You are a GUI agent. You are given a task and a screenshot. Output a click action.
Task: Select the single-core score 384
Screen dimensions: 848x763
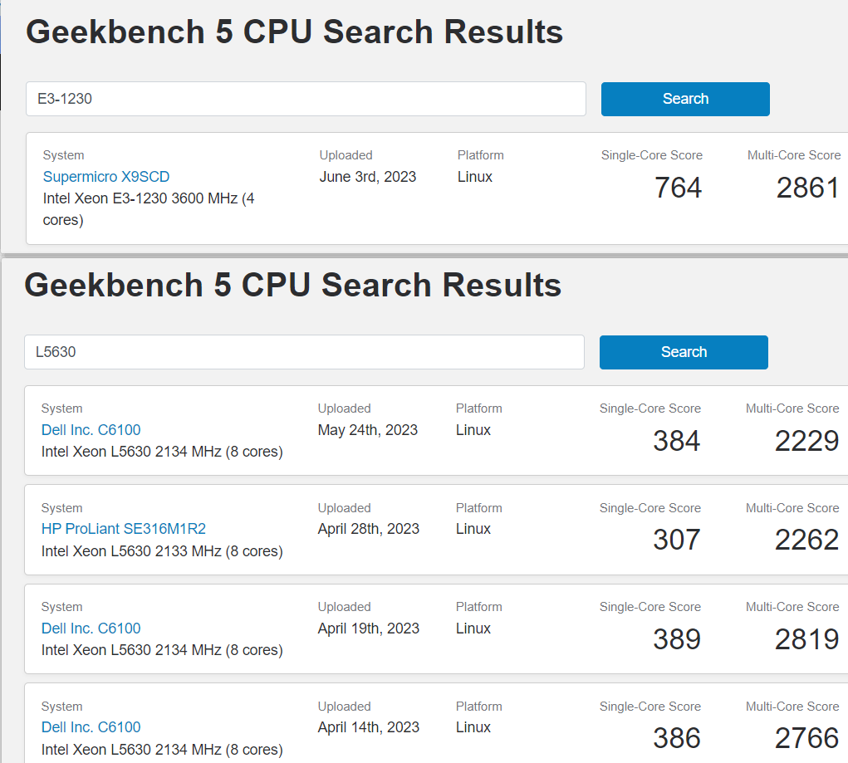pos(676,441)
